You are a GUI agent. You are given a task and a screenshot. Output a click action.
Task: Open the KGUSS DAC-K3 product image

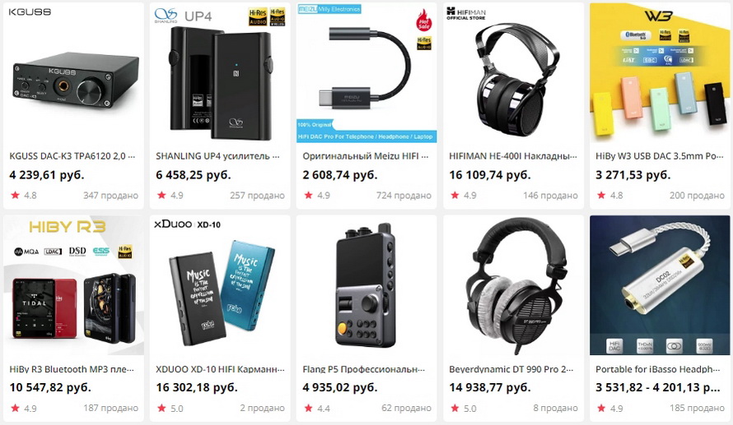(73, 73)
